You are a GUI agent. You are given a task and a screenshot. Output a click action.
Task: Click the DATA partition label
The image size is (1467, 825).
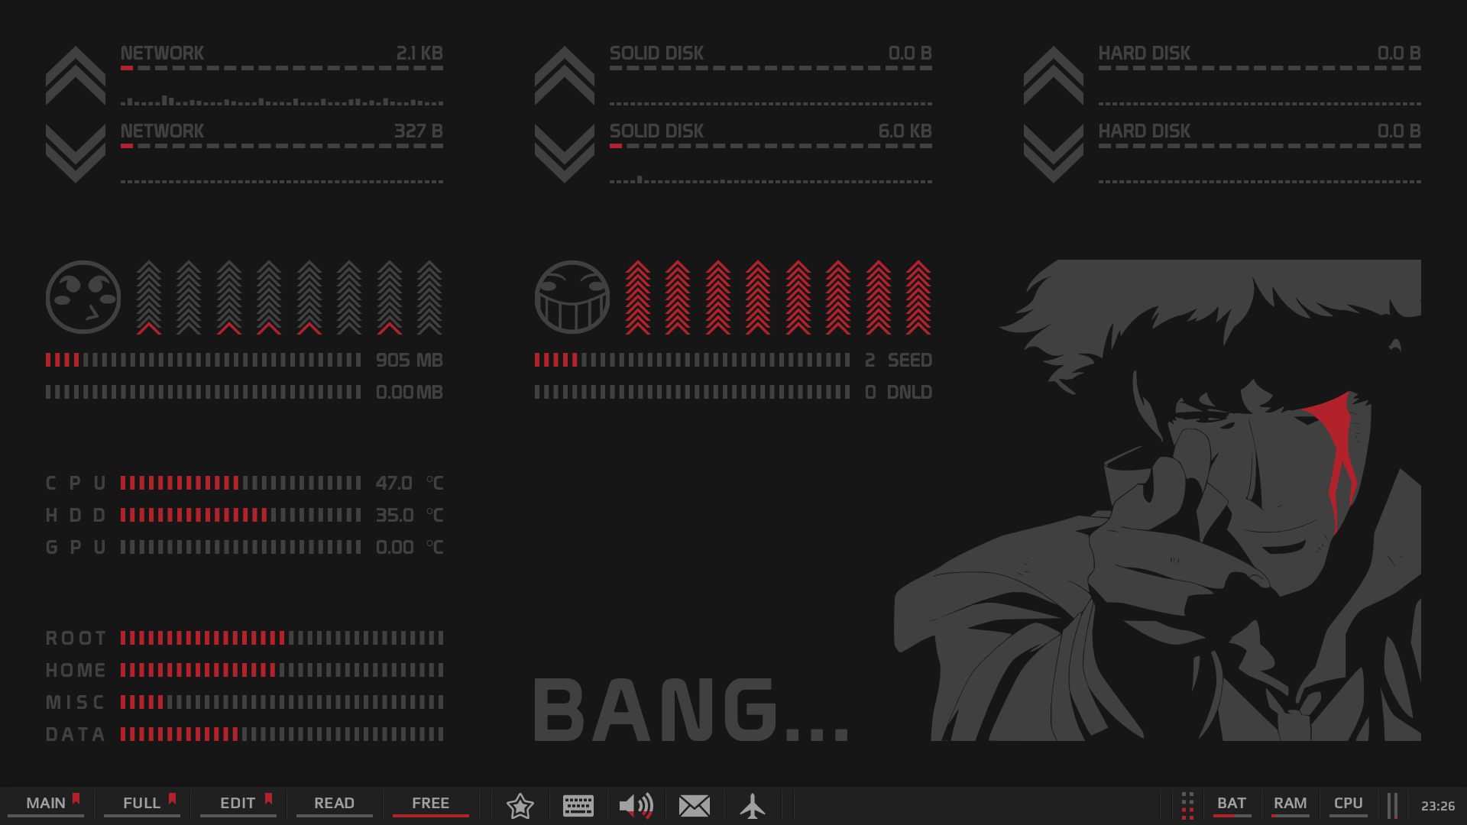(75, 734)
